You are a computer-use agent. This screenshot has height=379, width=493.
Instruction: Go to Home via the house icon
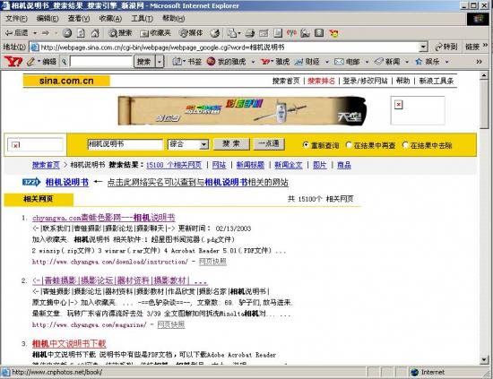95,33
